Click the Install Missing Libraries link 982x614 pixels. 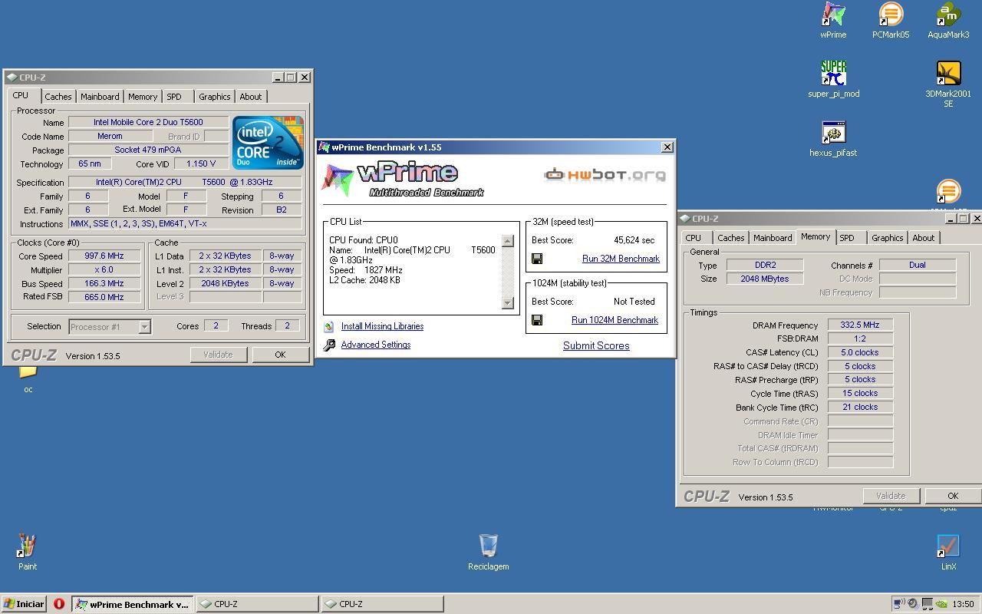(382, 326)
